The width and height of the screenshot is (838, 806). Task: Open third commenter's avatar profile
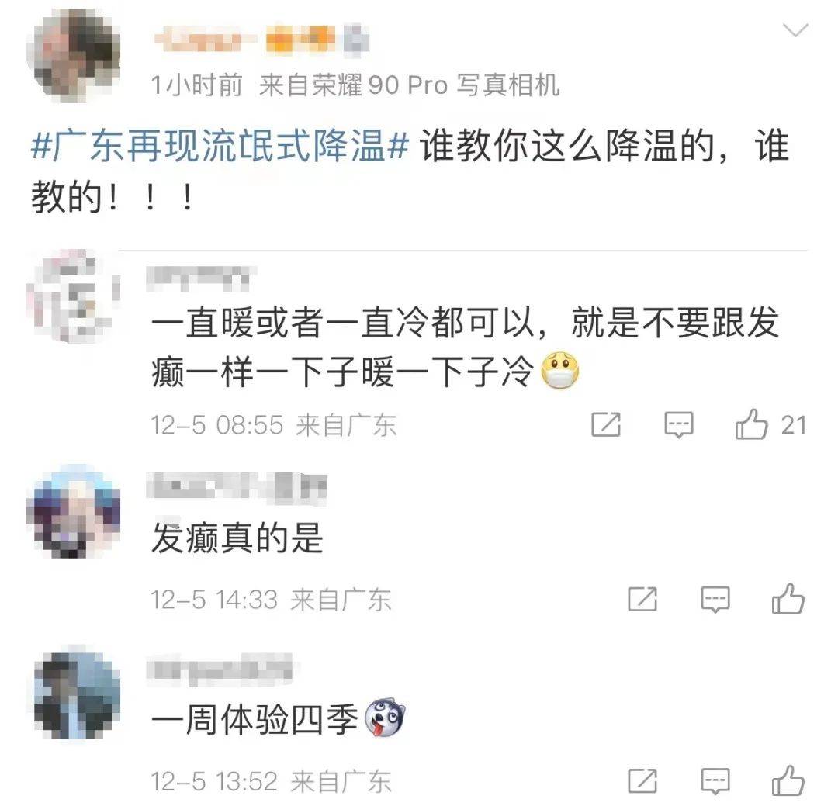(x=76, y=693)
